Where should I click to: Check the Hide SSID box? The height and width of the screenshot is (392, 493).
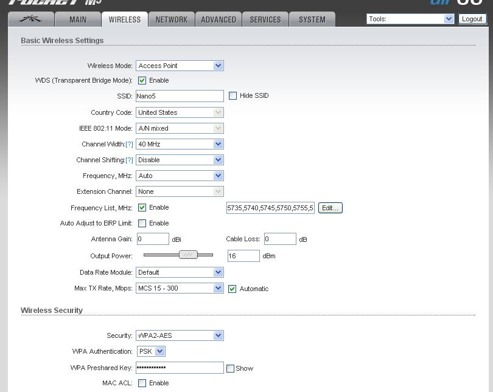click(233, 96)
